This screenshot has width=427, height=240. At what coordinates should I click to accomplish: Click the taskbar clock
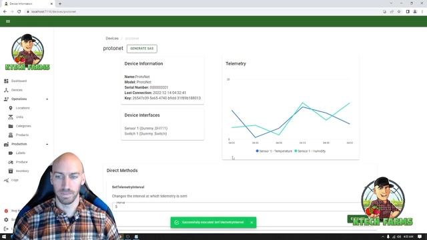408,237
